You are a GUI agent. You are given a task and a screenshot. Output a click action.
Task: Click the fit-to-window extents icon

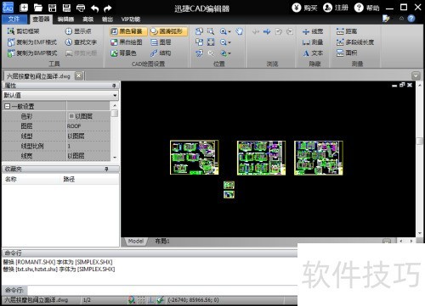211,42
